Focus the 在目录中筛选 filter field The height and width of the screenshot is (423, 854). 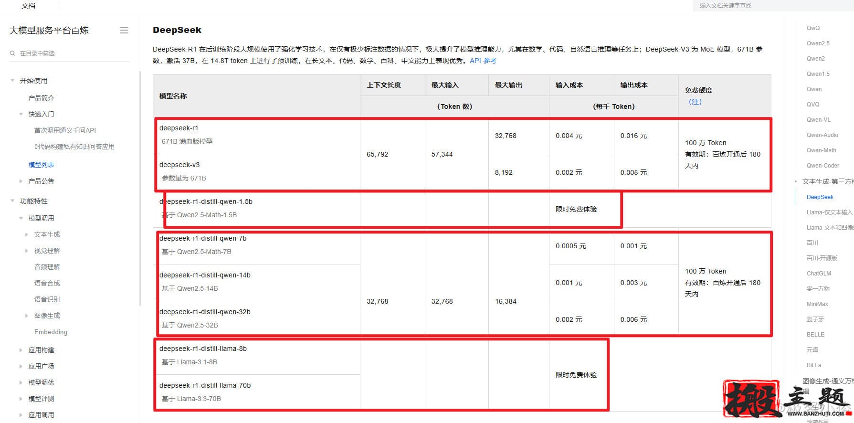pyautogui.click(x=69, y=53)
